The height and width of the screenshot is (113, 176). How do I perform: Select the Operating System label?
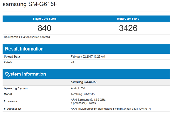tap(15, 88)
